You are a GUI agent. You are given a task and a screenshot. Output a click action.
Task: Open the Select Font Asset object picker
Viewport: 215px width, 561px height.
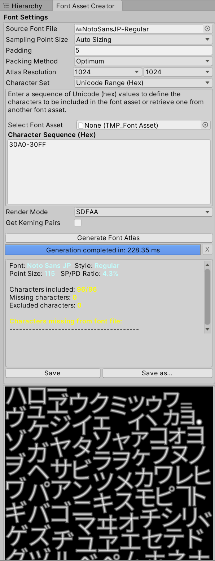click(x=205, y=125)
